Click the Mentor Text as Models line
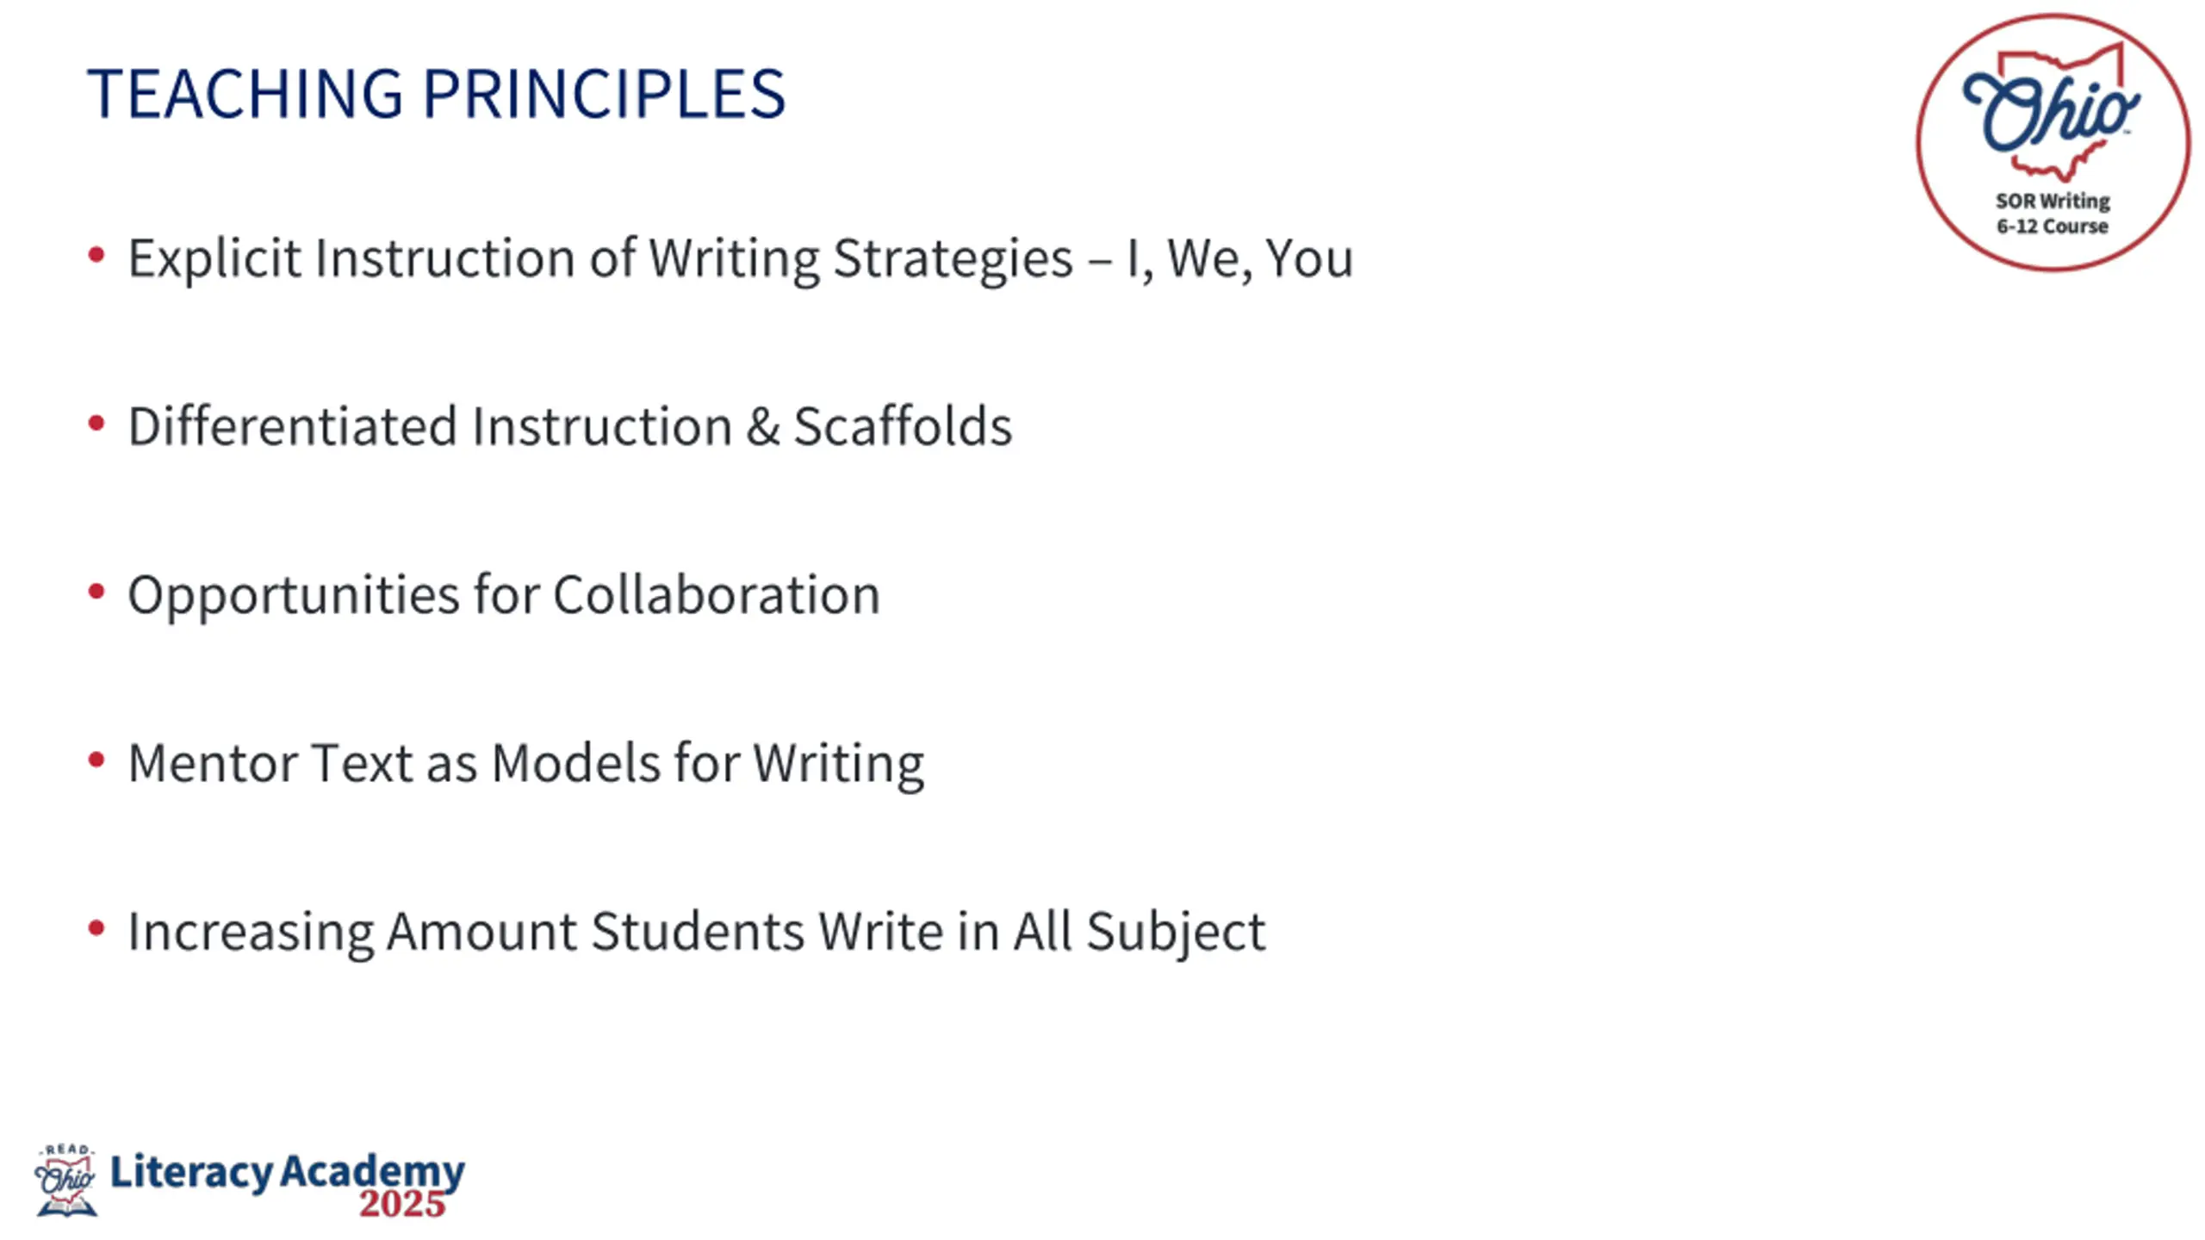 tap(525, 763)
